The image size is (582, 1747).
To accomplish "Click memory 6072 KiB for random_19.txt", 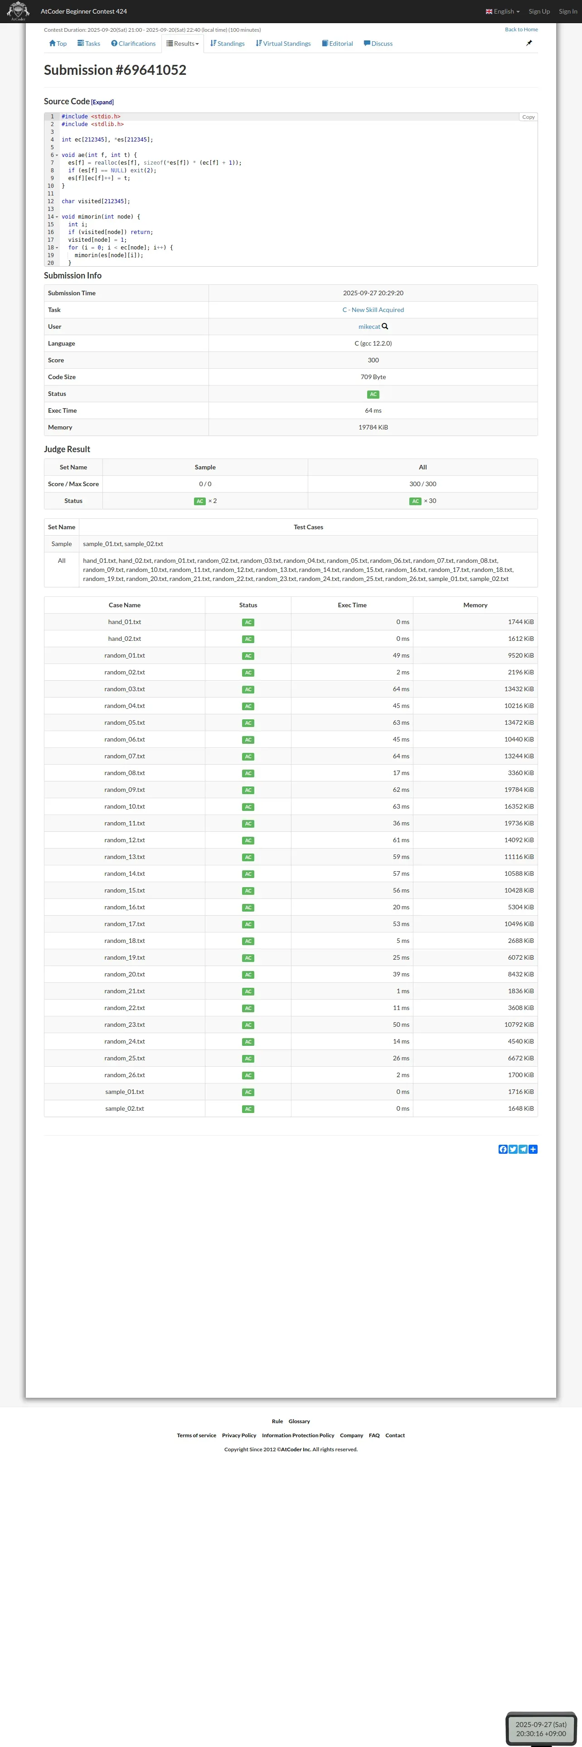I will pos(521,957).
